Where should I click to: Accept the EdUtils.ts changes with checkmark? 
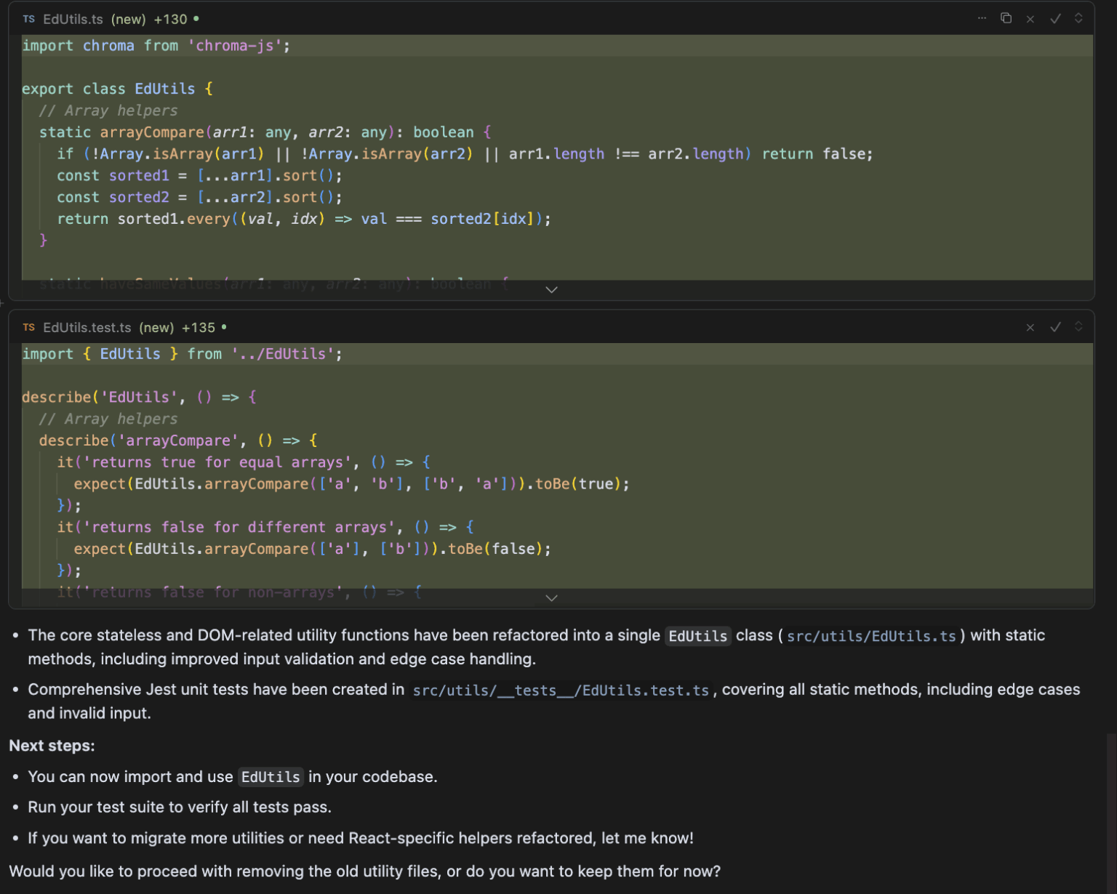[1055, 19]
